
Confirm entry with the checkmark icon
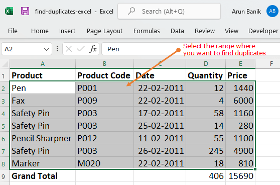[80, 49]
